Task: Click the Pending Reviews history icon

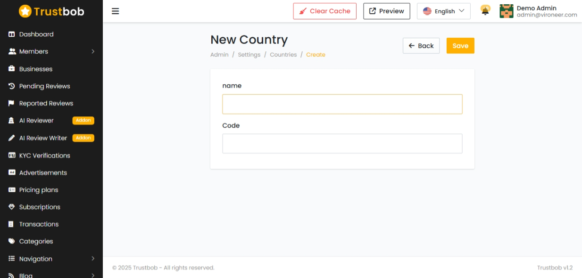Action: tap(12, 86)
